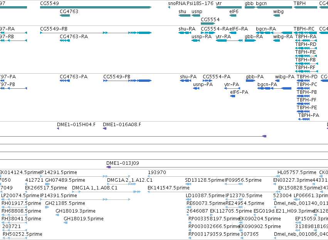The height and width of the screenshot is (240, 328).
Task: Select the DME1-015H04.F feature label
Action: coord(76,125)
